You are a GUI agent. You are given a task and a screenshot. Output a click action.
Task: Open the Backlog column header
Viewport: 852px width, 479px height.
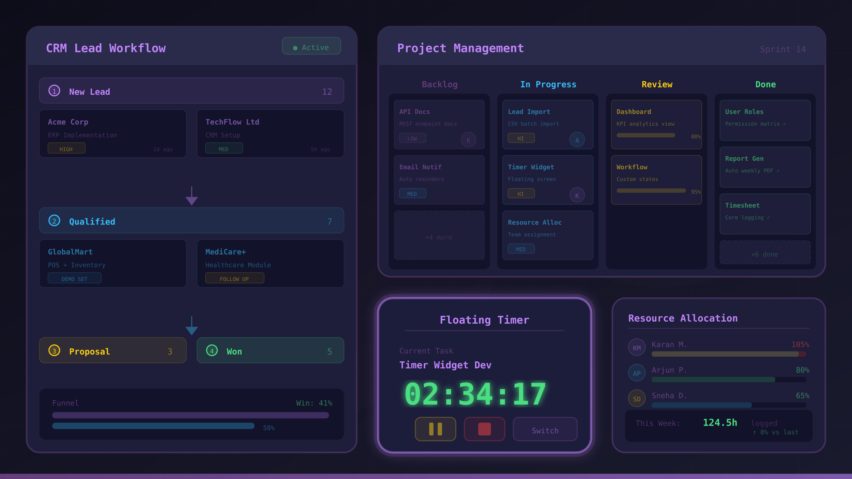[x=439, y=84]
